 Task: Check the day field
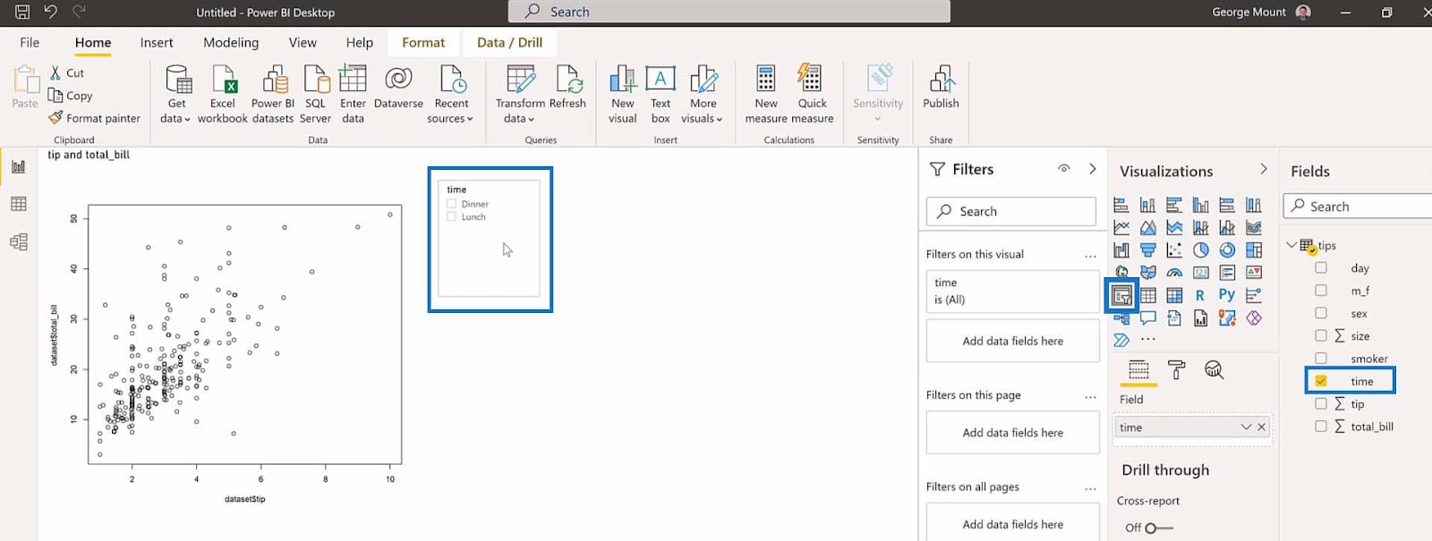1321,267
